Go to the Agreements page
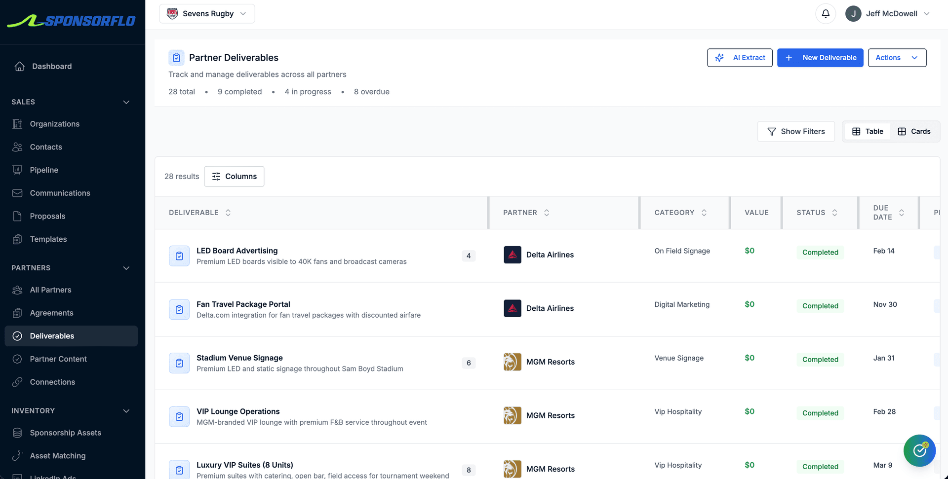Viewport: 948px width, 479px height. [x=52, y=313]
